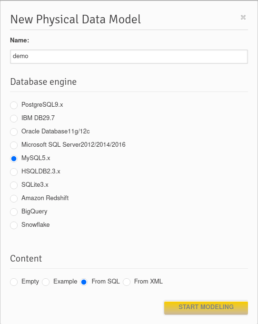Select the PostgreSQL 9.x database engine

pos(14,105)
